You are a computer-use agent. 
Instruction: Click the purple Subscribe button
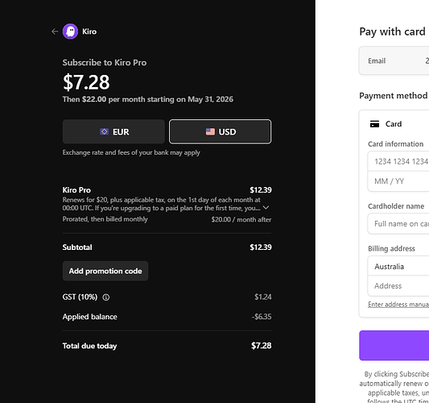tap(394, 346)
